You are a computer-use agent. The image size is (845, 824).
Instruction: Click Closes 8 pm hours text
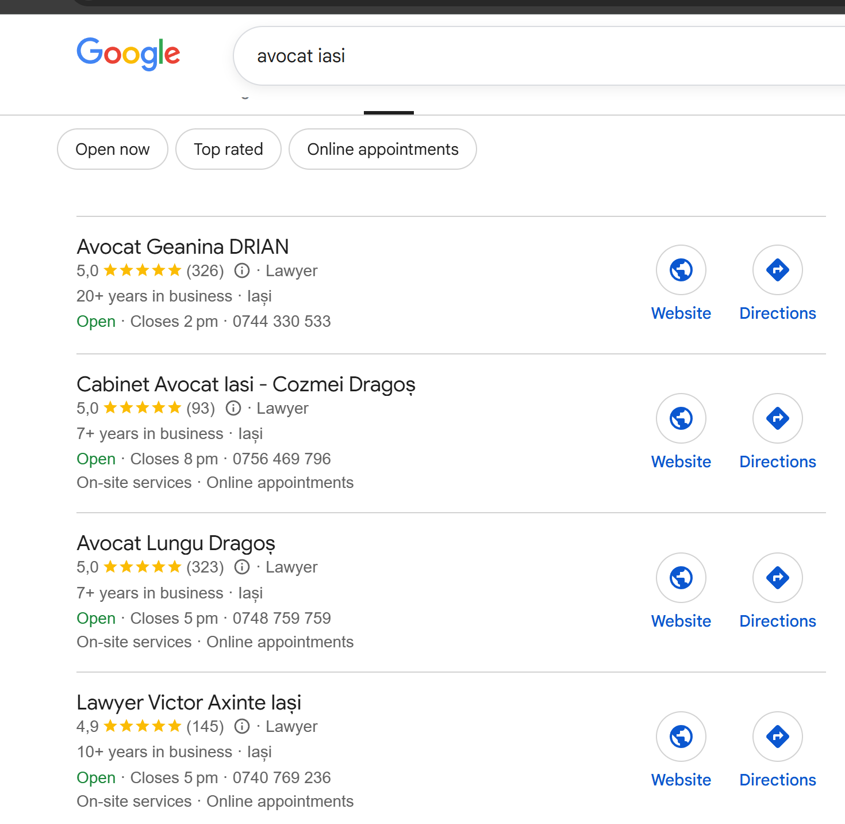[174, 459]
